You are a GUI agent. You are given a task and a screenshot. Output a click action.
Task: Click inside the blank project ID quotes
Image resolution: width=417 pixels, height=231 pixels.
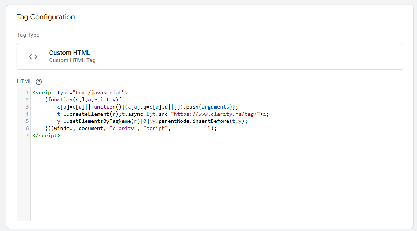192,129
